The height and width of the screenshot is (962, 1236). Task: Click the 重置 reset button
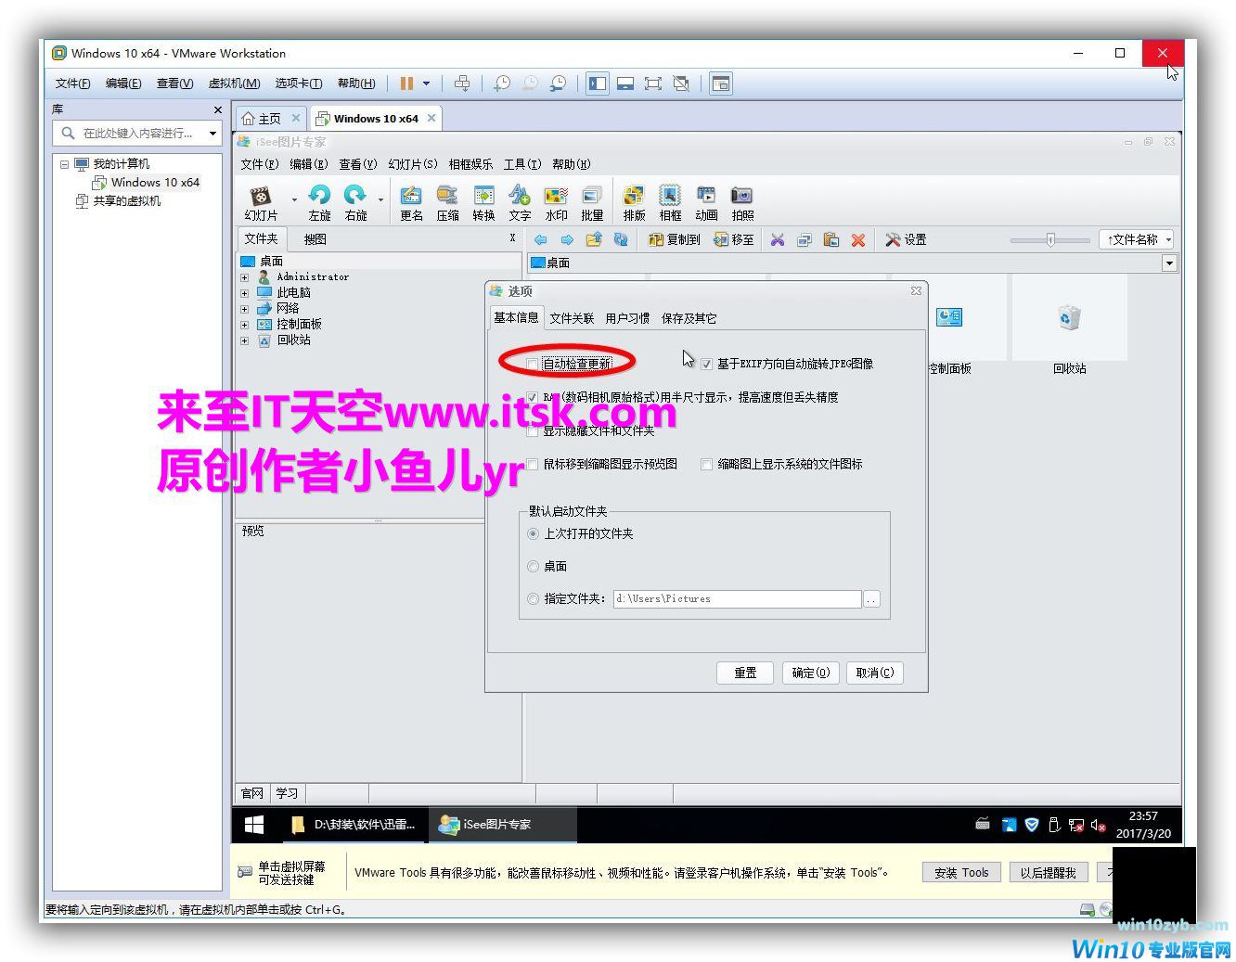[745, 673]
